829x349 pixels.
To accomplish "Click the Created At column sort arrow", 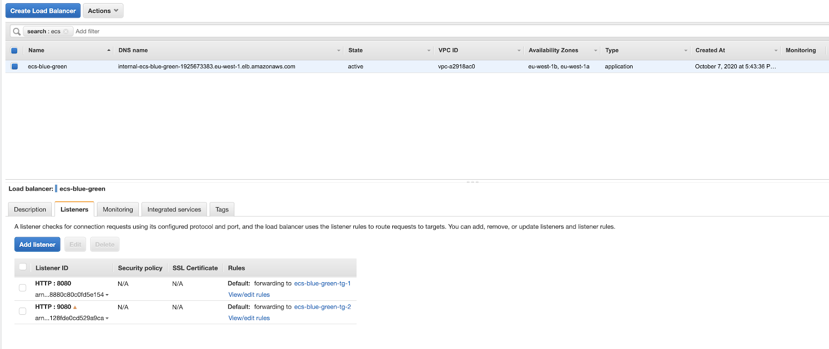I will click(776, 51).
